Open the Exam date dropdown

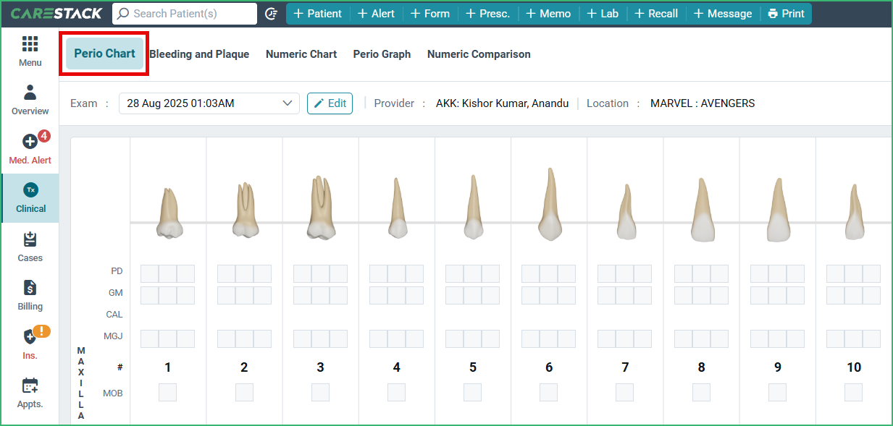[x=209, y=103]
